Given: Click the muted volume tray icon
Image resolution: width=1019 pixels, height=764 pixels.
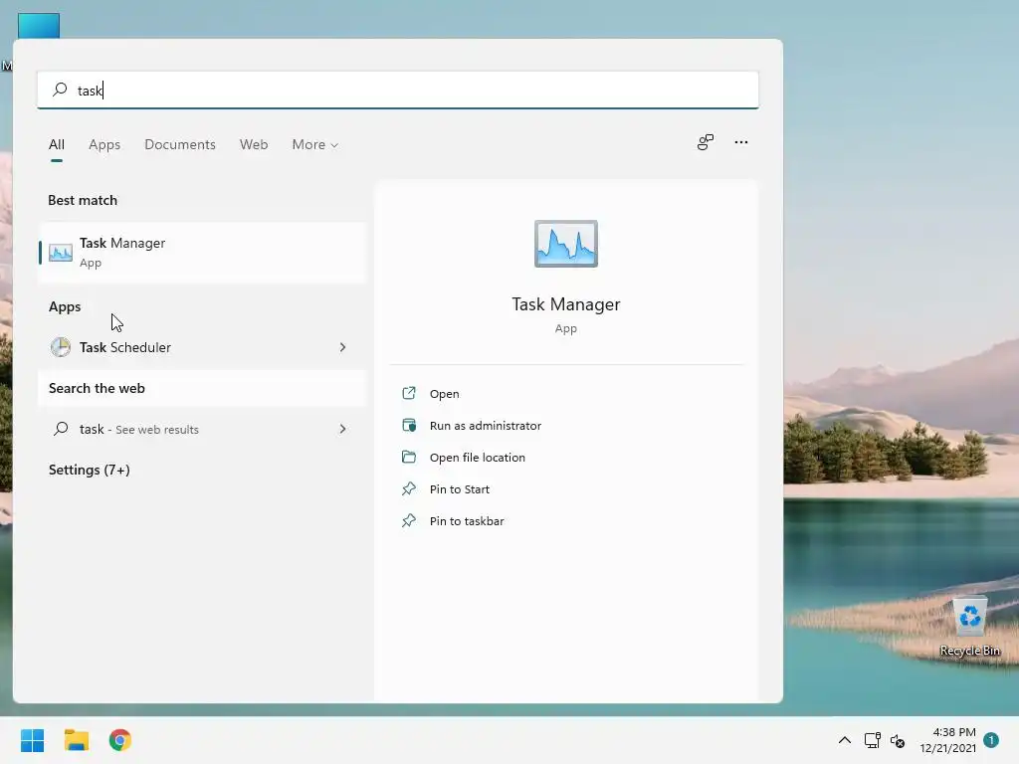Looking at the screenshot, I should 898,740.
